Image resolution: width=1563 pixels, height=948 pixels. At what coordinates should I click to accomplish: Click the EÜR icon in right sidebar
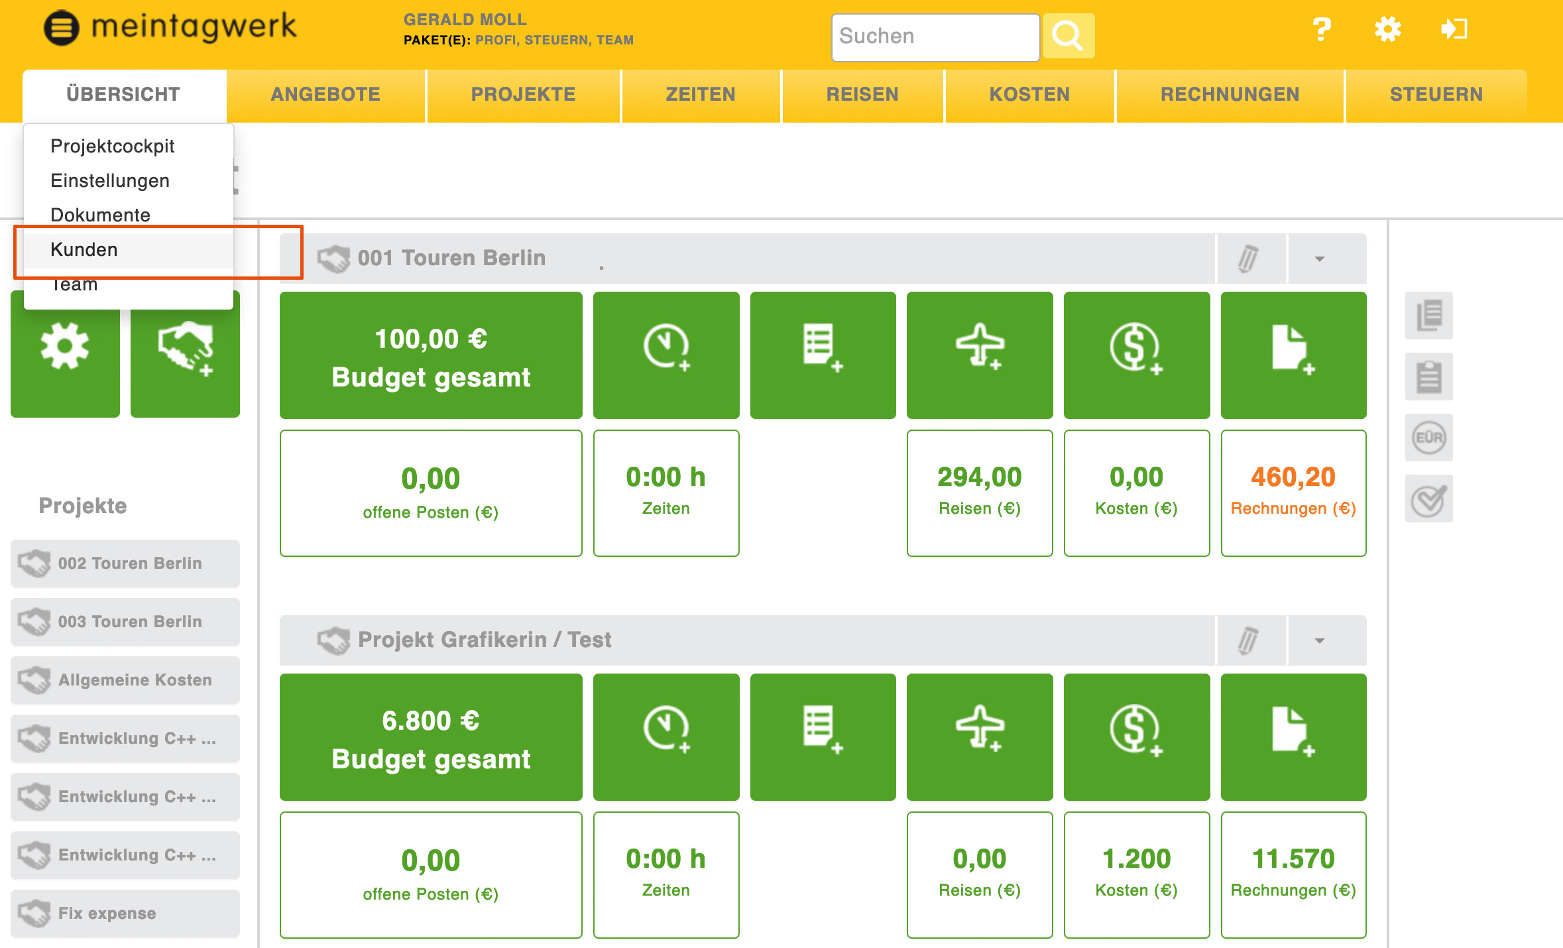point(1428,438)
